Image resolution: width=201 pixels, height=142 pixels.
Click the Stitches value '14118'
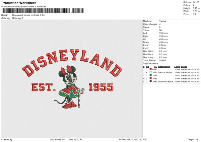pos(196,2)
